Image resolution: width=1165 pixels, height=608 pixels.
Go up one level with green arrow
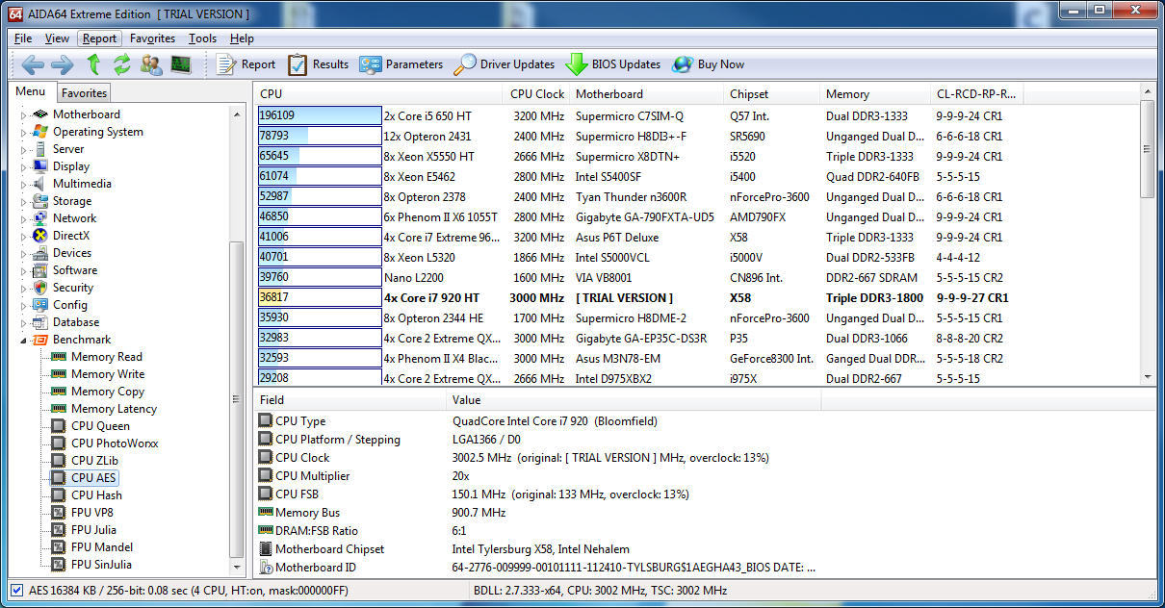(x=93, y=64)
